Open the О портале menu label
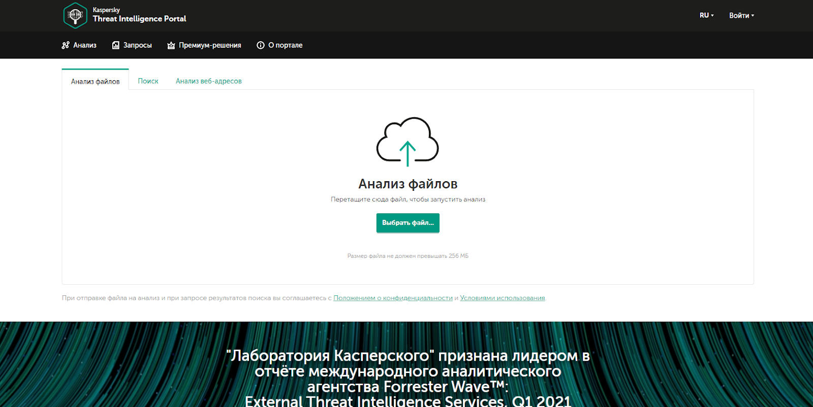The height and width of the screenshot is (407, 813). pos(285,45)
